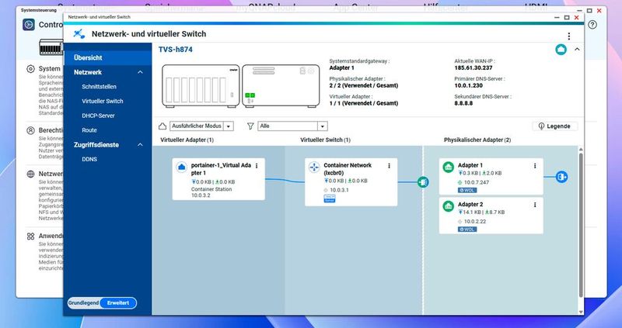Click the WOL badge on Adapter 2
The width and height of the screenshot is (622, 328).
coord(467,230)
